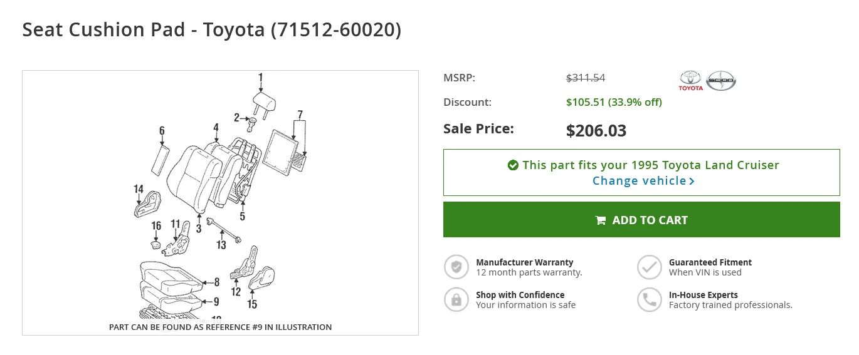This screenshot has width=859, height=355.
Task: Click the green fitment checkmark icon
Action: click(x=513, y=165)
